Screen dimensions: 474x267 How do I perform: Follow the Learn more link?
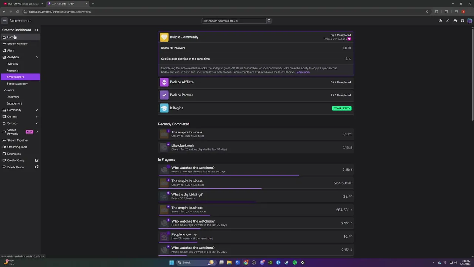click(x=303, y=72)
